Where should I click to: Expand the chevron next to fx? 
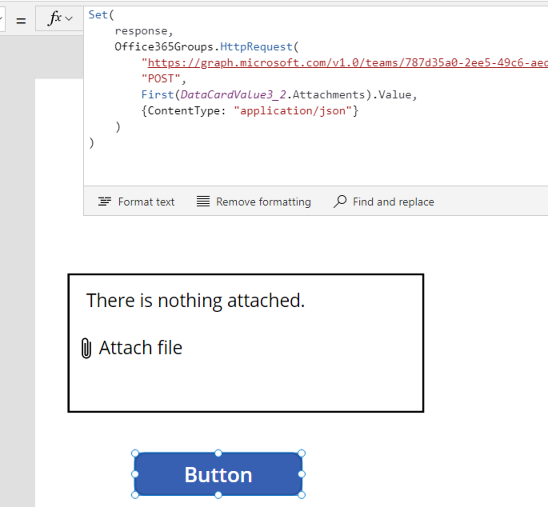(70, 19)
